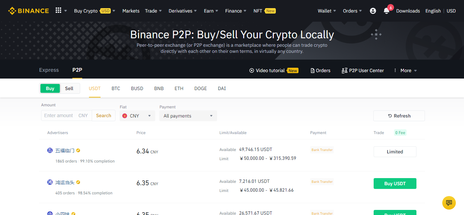The width and height of the screenshot is (464, 215).
Task: Click the 0 Fee badge
Action: tap(400, 133)
